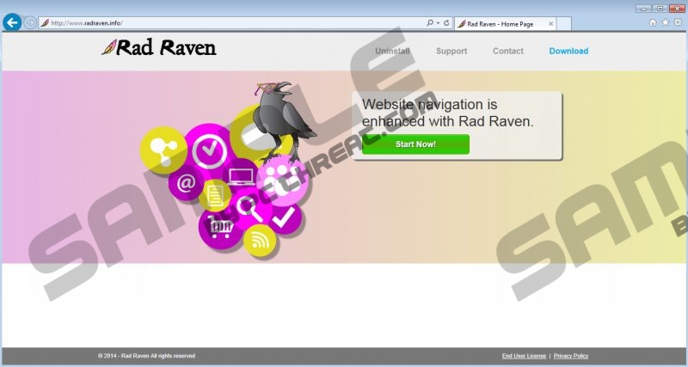The height and width of the screenshot is (367, 688).
Task: Click the @ email bubble icon
Action: [x=186, y=182]
